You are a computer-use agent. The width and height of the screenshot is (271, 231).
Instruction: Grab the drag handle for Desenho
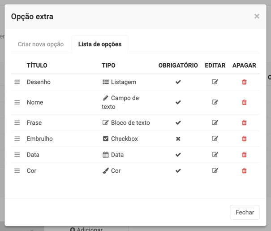17,82
